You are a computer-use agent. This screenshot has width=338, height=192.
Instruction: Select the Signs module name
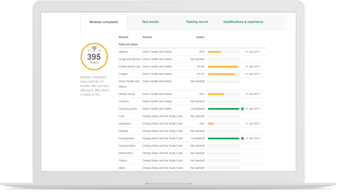[x=122, y=168]
